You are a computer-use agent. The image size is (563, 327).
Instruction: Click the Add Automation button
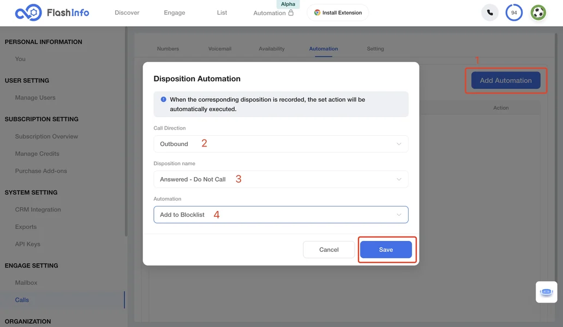coord(506,80)
